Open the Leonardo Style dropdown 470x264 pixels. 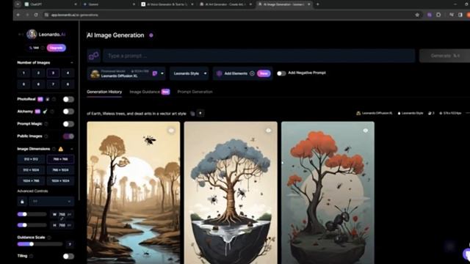(189, 73)
